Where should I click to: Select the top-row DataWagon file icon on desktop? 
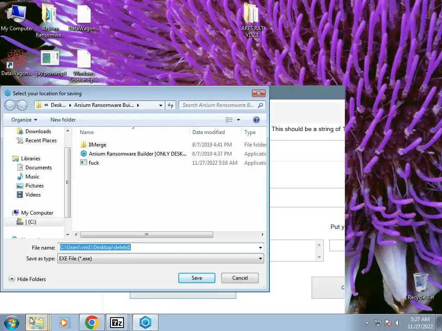point(84,17)
